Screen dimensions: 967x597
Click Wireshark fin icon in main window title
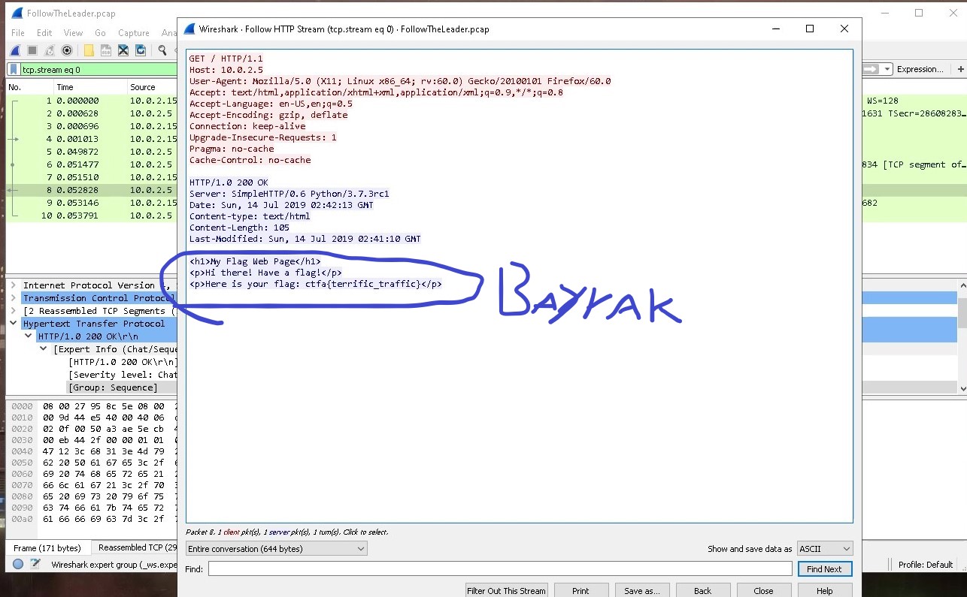[x=16, y=14]
